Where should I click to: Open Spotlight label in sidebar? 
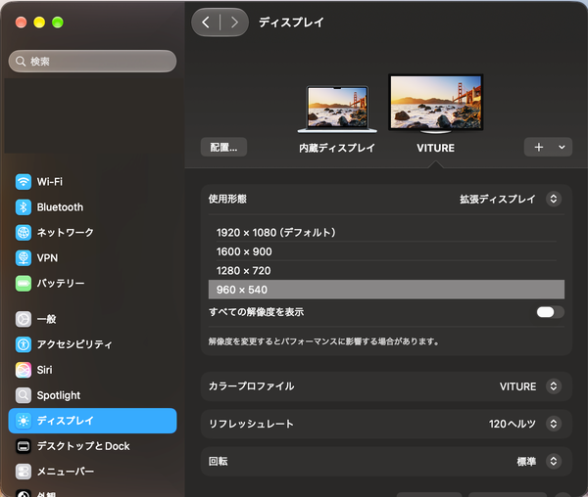(59, 395)
